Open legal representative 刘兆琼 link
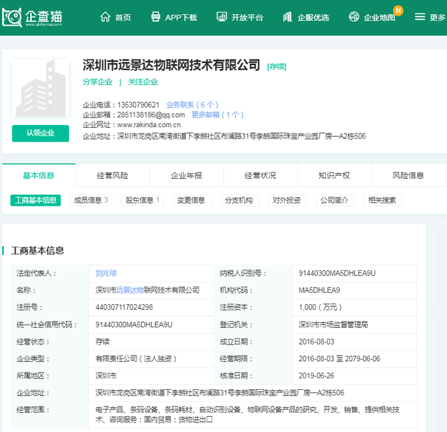Viewport: 447px width, 432px height. pos(106,273)
